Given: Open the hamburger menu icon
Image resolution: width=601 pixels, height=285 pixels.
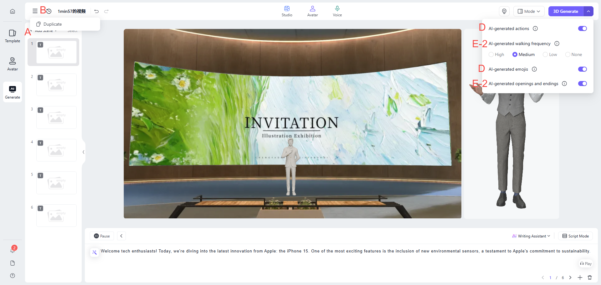Looking at the screenshot, I should click(35, 11).
